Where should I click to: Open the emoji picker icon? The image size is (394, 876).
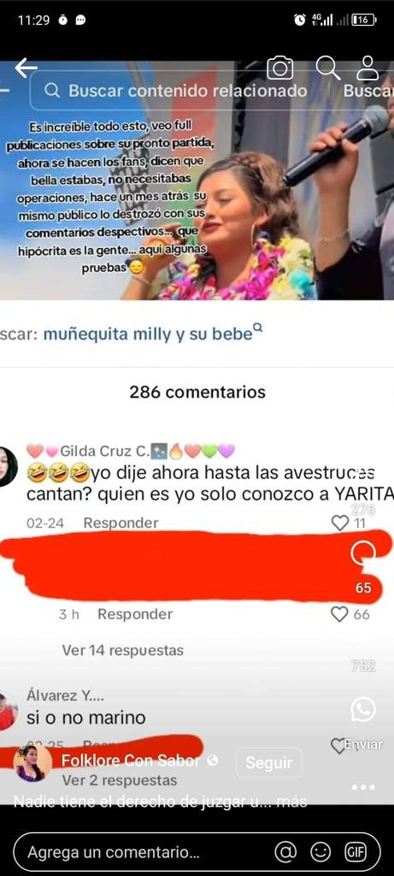click(320, 853)
